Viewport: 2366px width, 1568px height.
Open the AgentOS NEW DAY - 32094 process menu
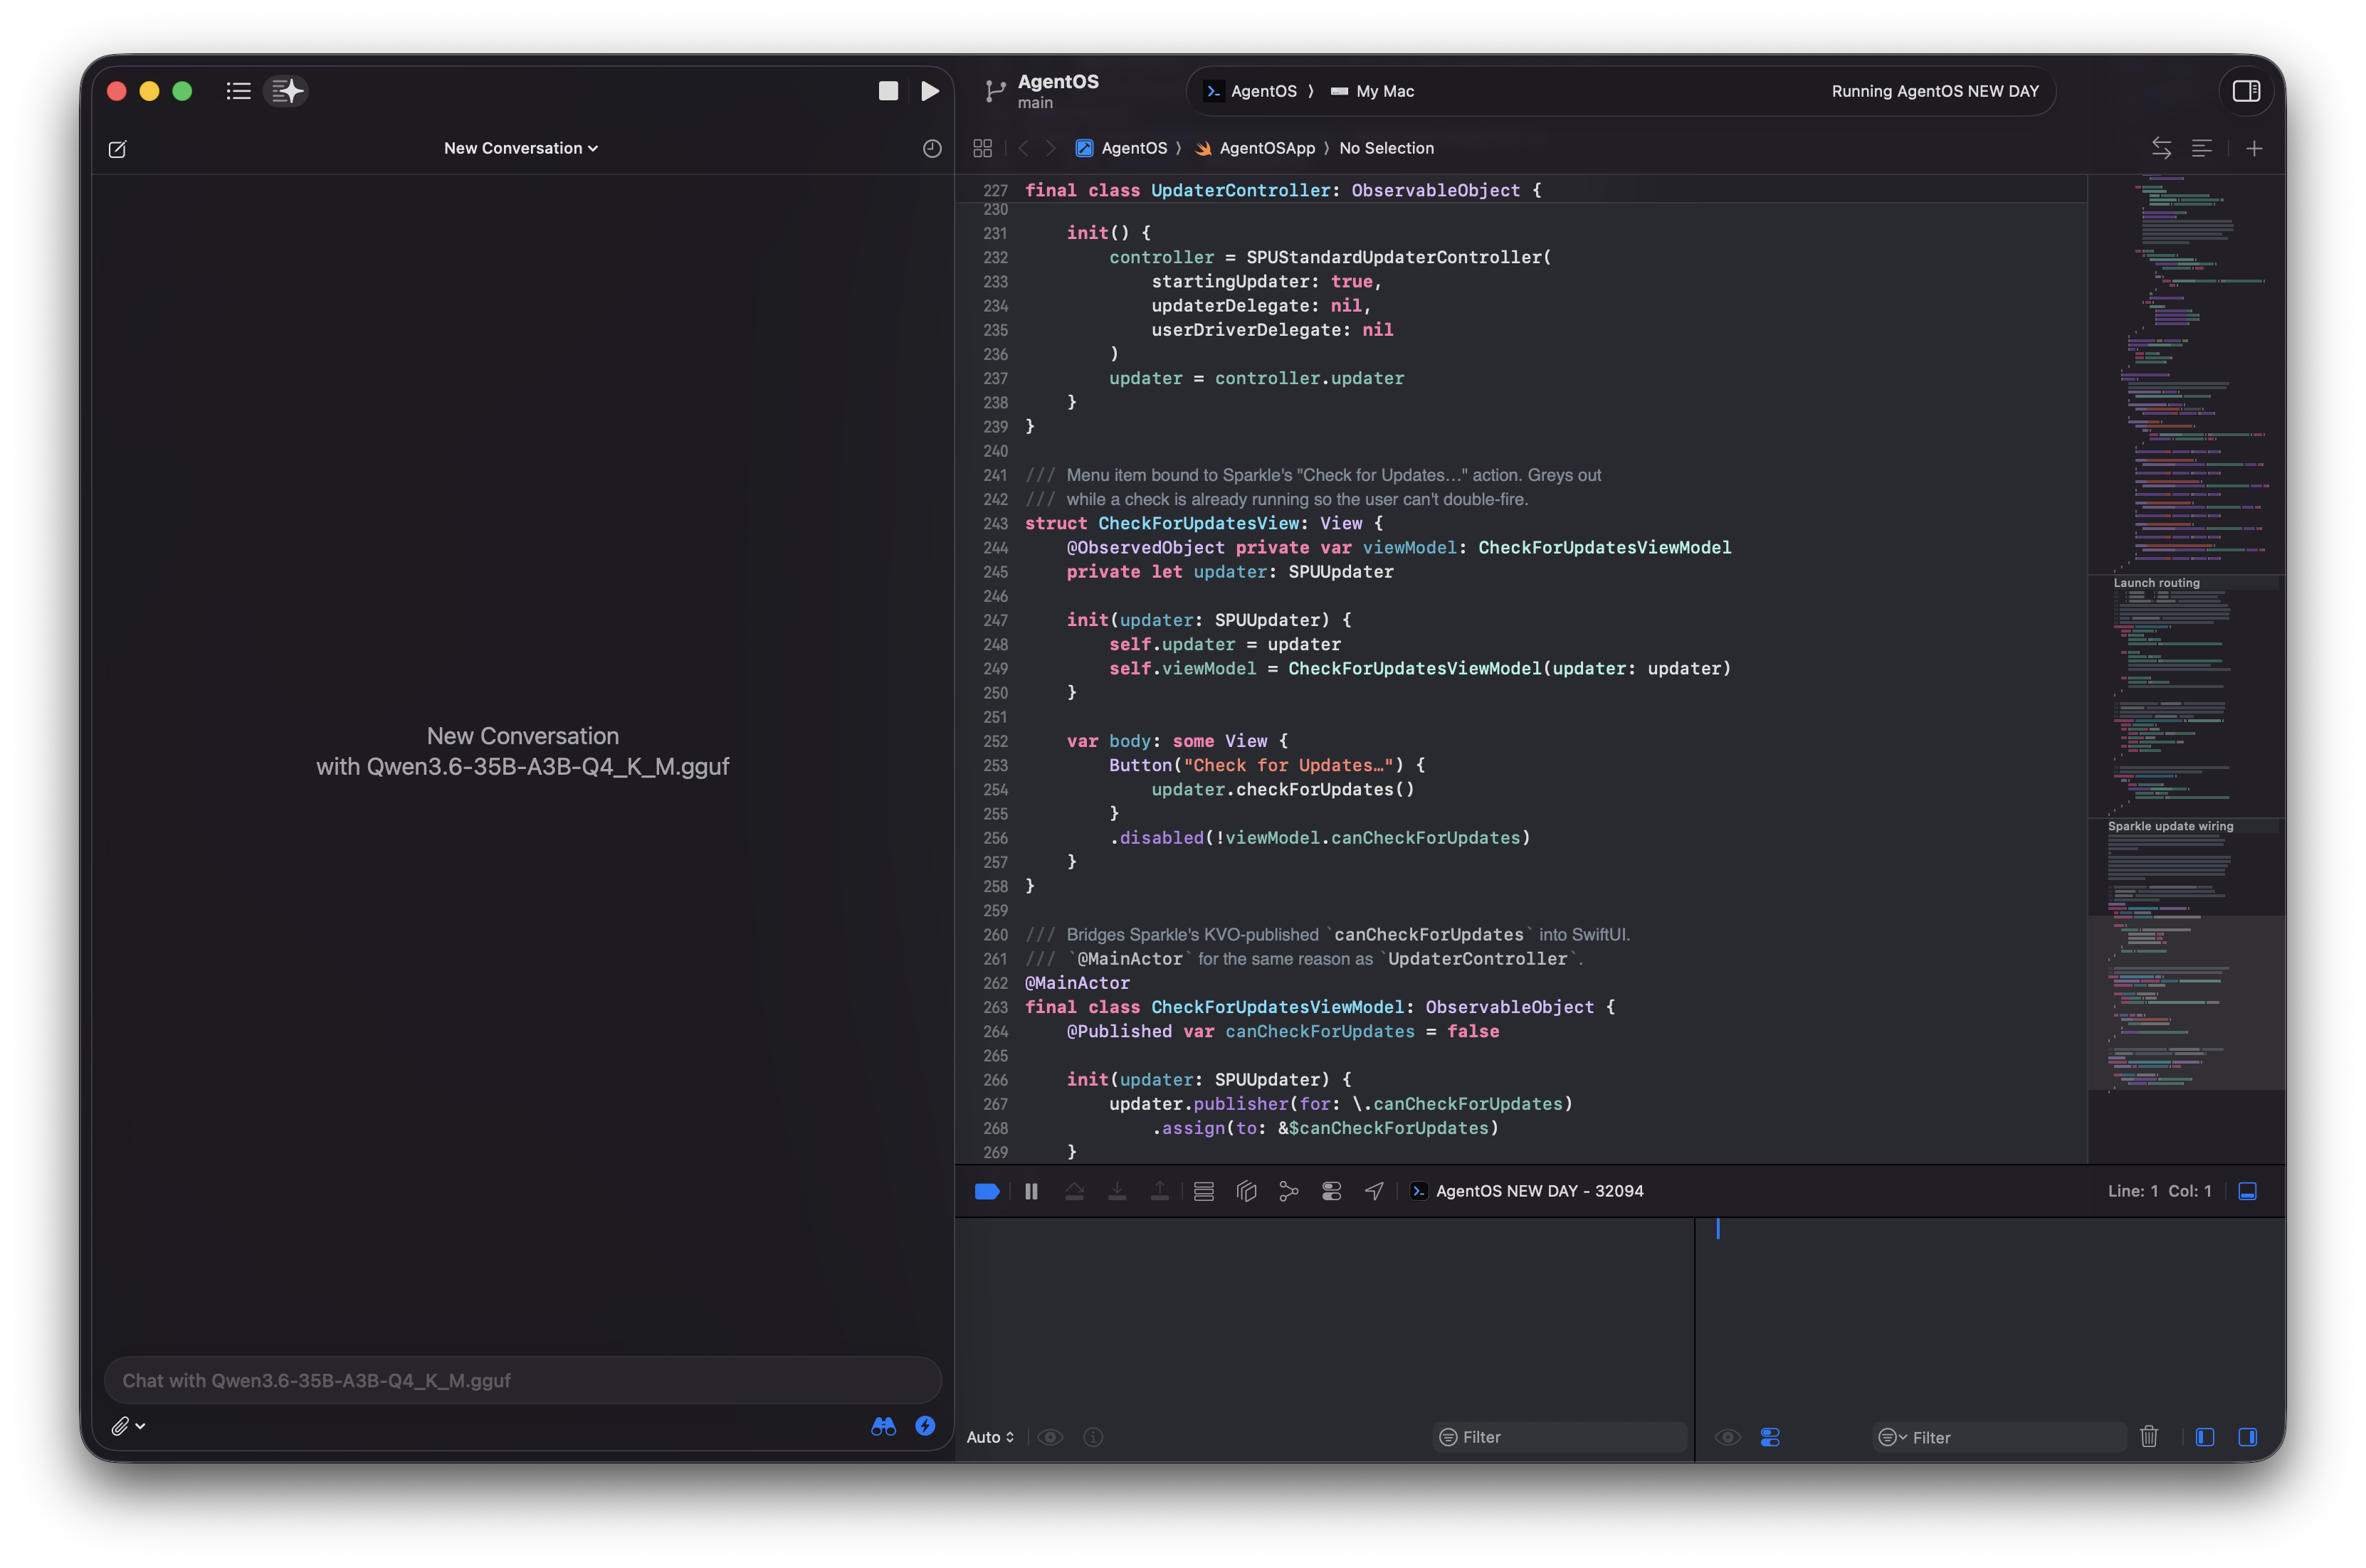tap(1528, 1191)
